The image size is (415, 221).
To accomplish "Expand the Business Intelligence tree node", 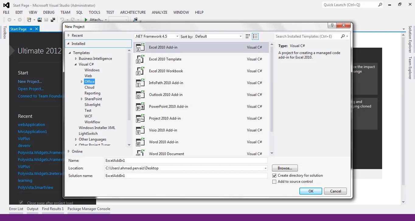I will [76, 59].
